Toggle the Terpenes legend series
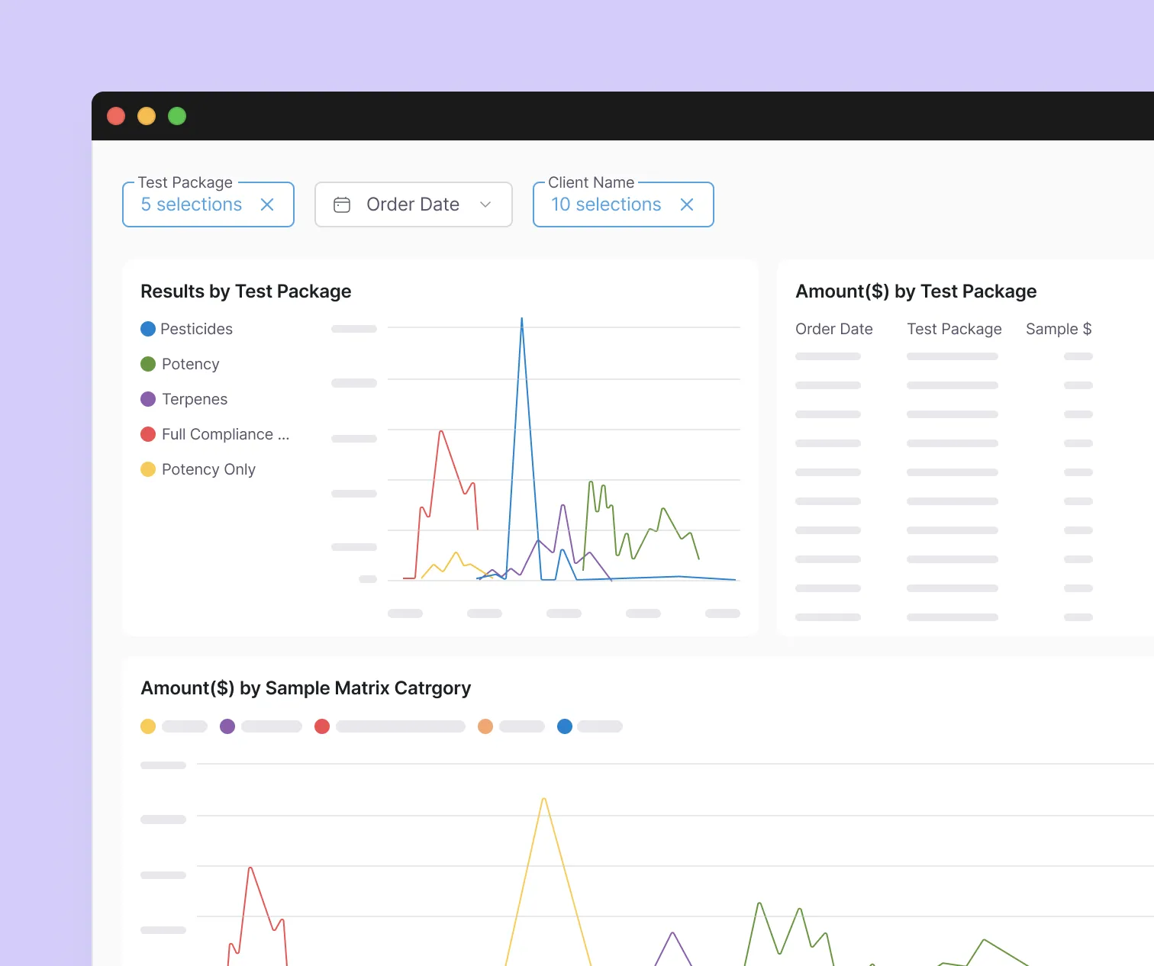This screenshot has height=966, width=1154. (x=184, y=399)
